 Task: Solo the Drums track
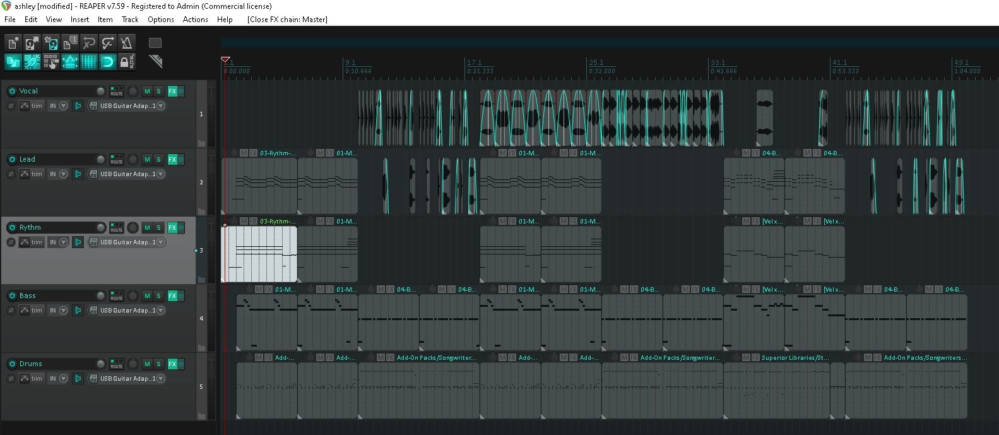coord(158,364)
